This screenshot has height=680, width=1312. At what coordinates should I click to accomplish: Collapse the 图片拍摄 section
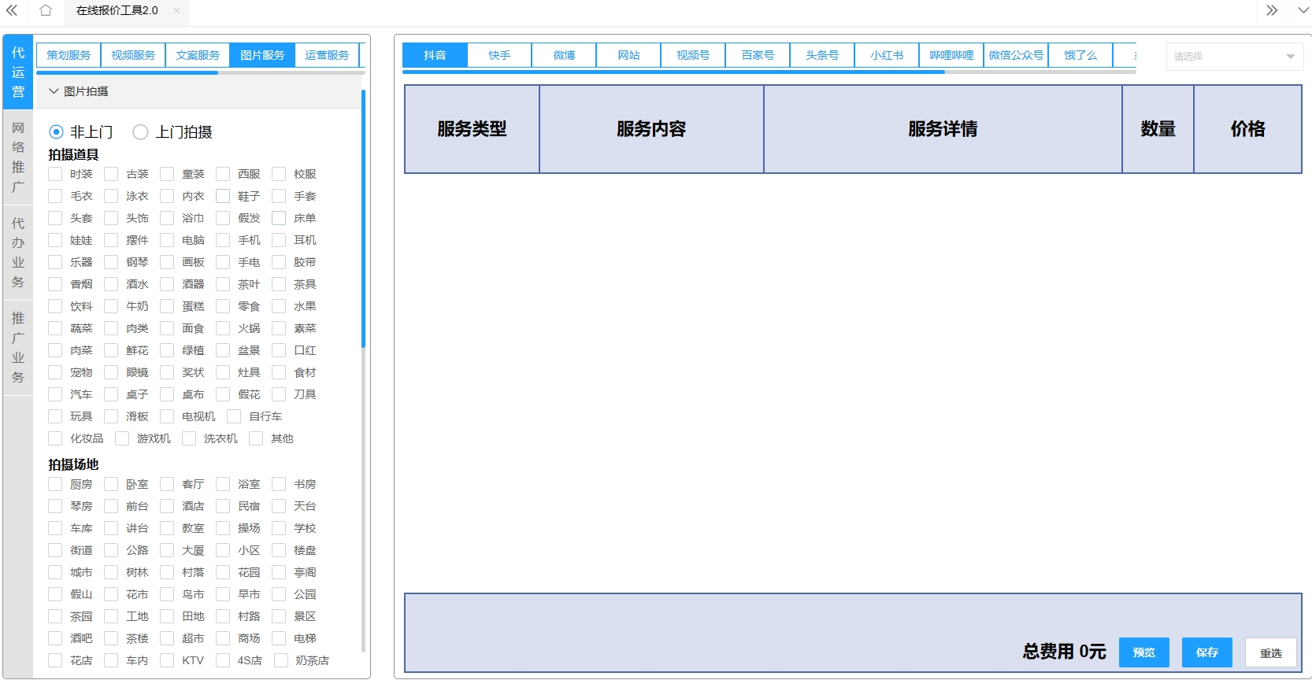(x=54, y=91)
